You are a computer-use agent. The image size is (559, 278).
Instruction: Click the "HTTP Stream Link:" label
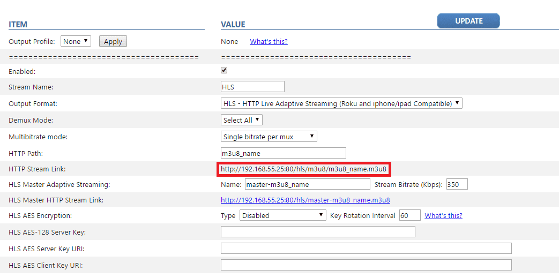point(37,170)
